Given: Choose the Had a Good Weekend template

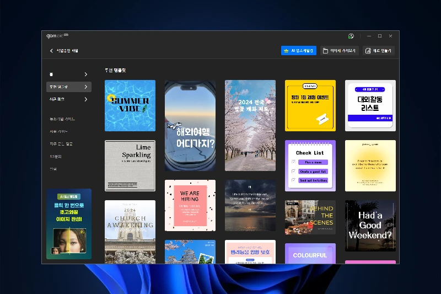Looking at the screenshot, I should point(370,226).
